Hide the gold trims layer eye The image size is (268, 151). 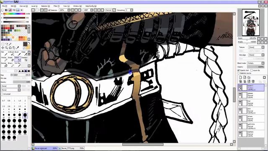240,125
